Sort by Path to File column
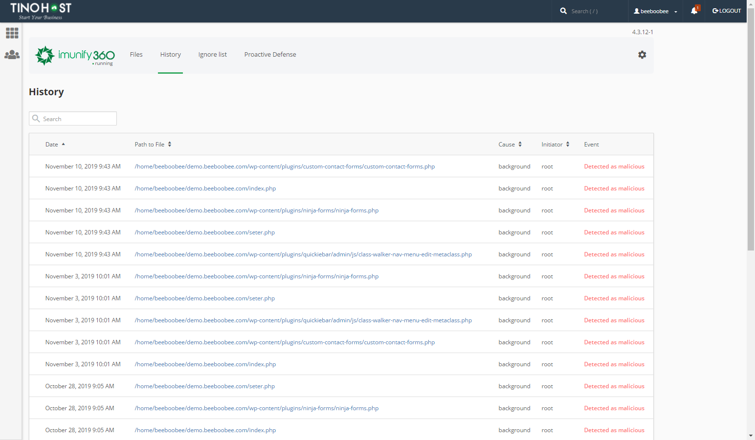 pos(153,145)
